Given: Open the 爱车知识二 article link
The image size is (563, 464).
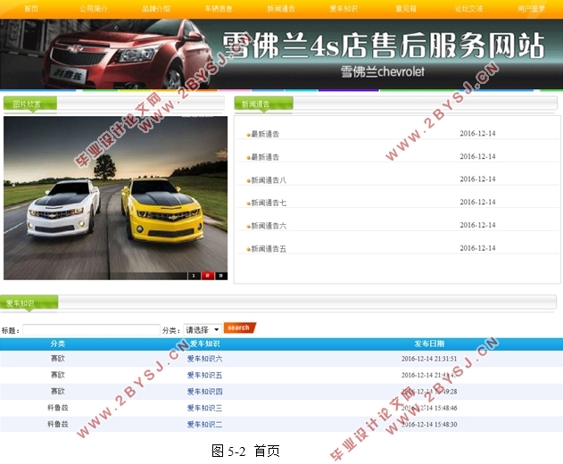Looking at the screenshot, I should (204, 425).
